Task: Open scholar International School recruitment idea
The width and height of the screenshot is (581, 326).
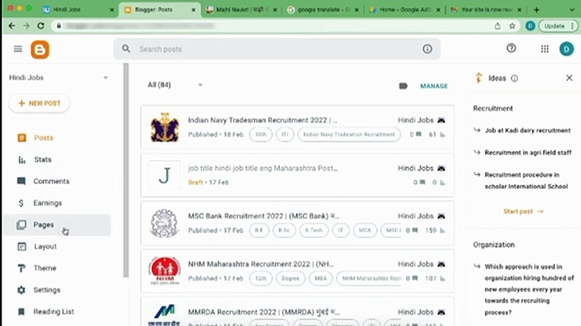Action: [526, 181]
